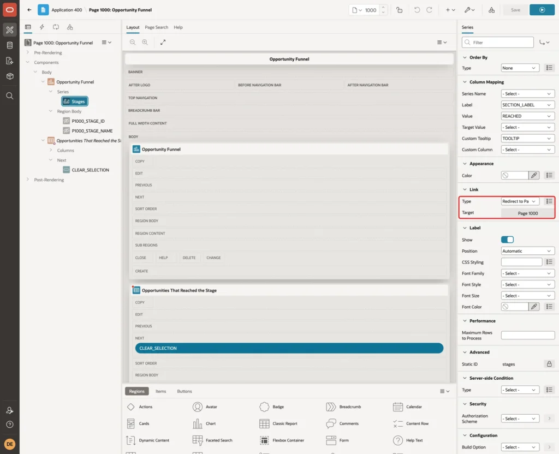
Task: Click the Color picker pencil in Appearance
Action: point(534,175)
